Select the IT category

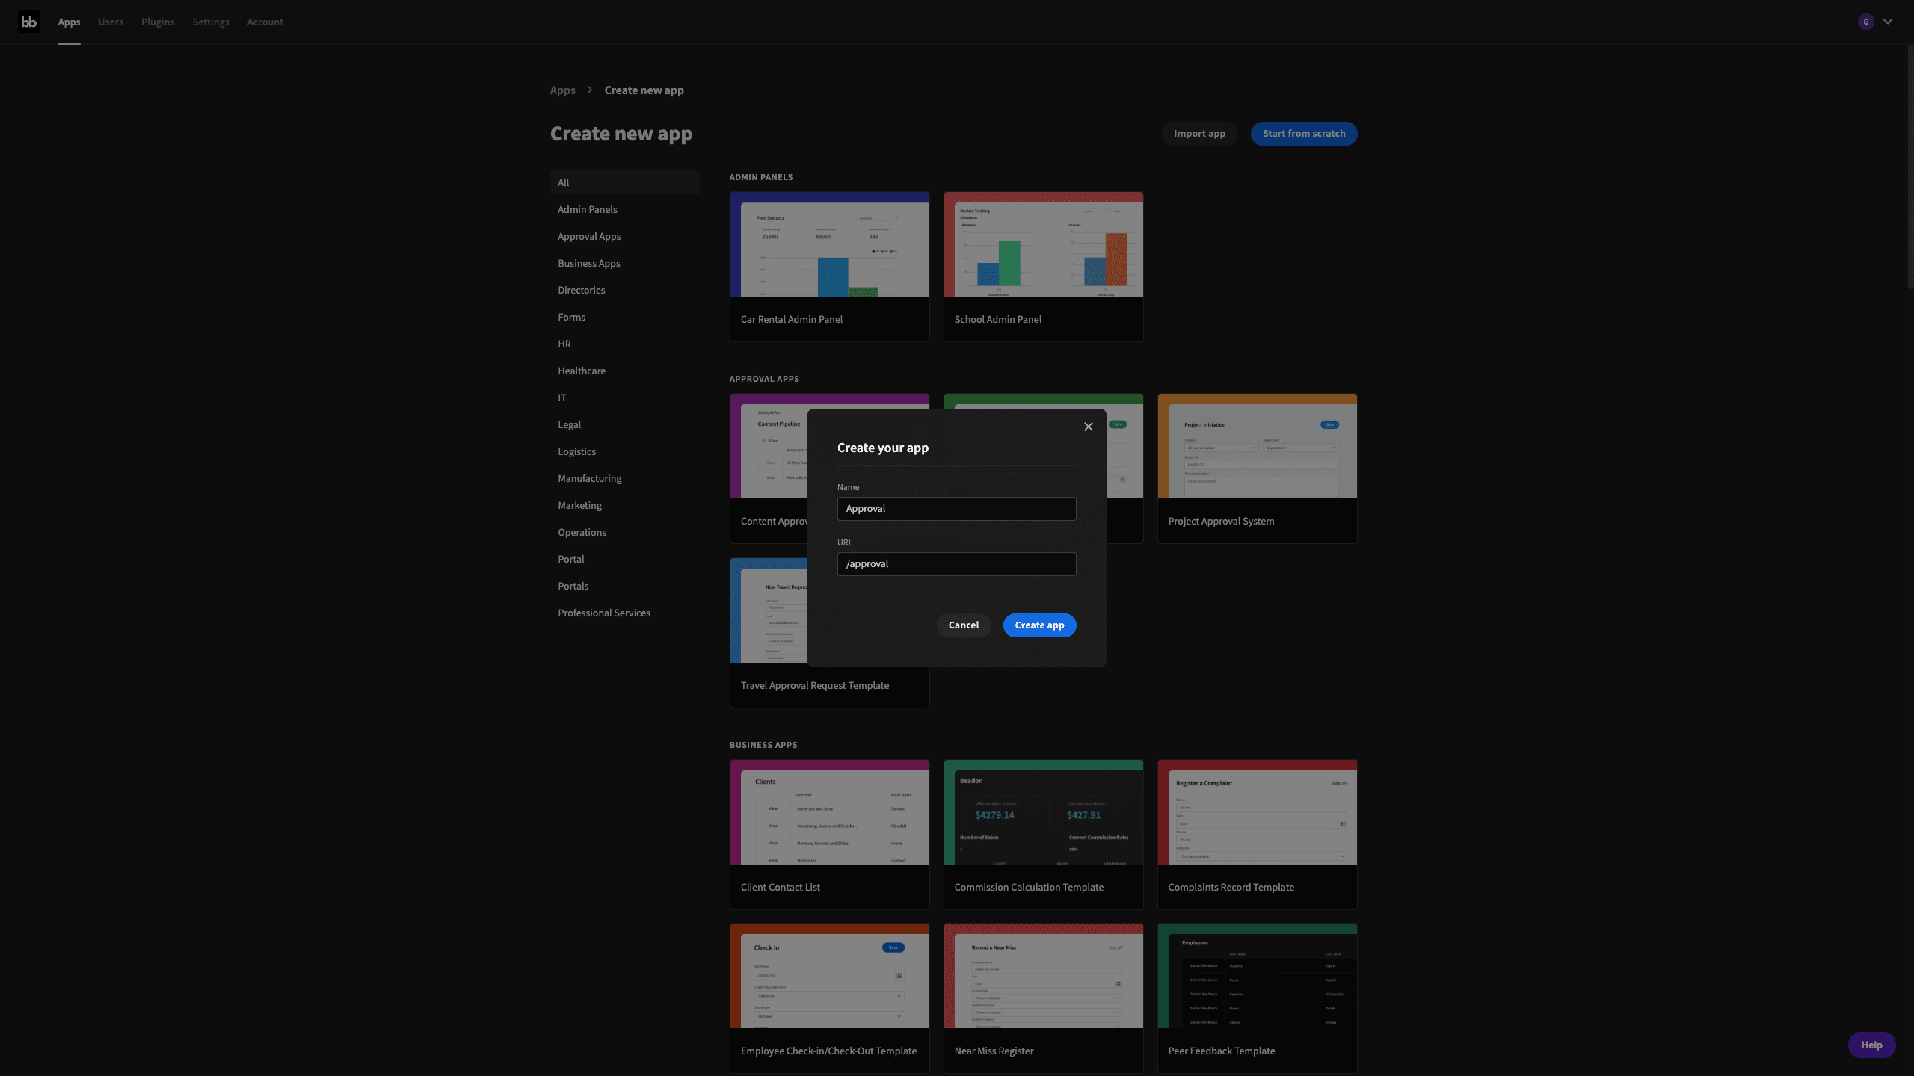(625, 398)
